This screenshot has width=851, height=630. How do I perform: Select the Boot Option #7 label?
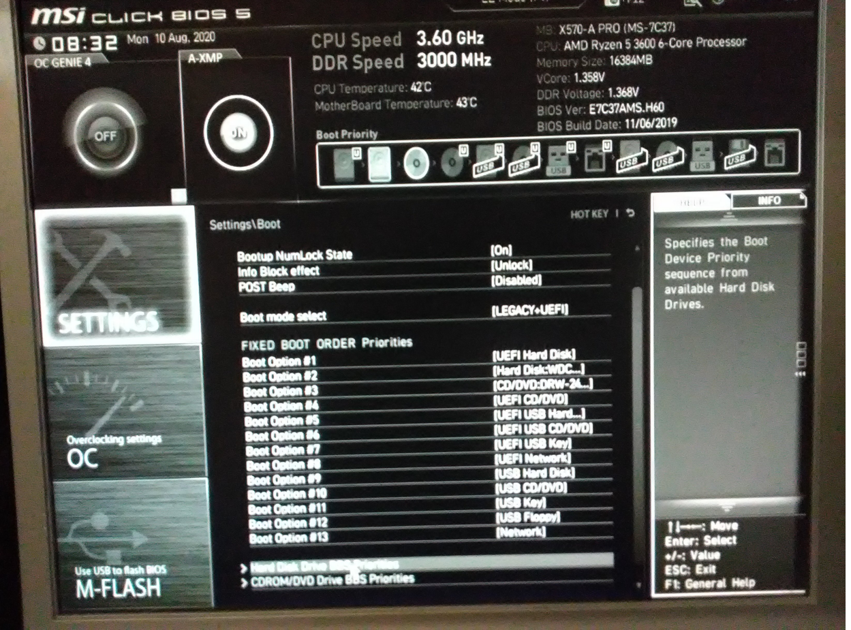(x=283, y=451)
